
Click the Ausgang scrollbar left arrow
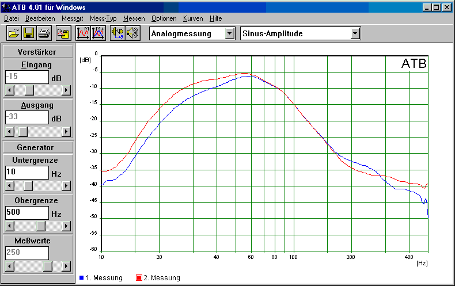pos(8,131)
